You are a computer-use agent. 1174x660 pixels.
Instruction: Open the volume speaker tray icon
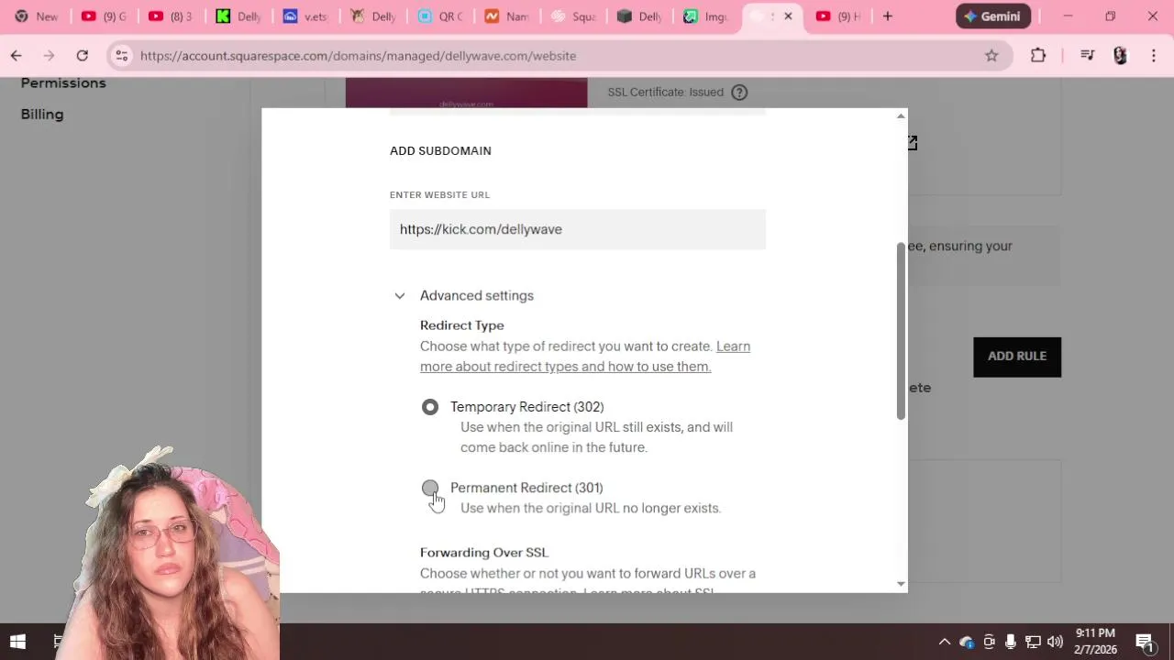point(1055,642)
